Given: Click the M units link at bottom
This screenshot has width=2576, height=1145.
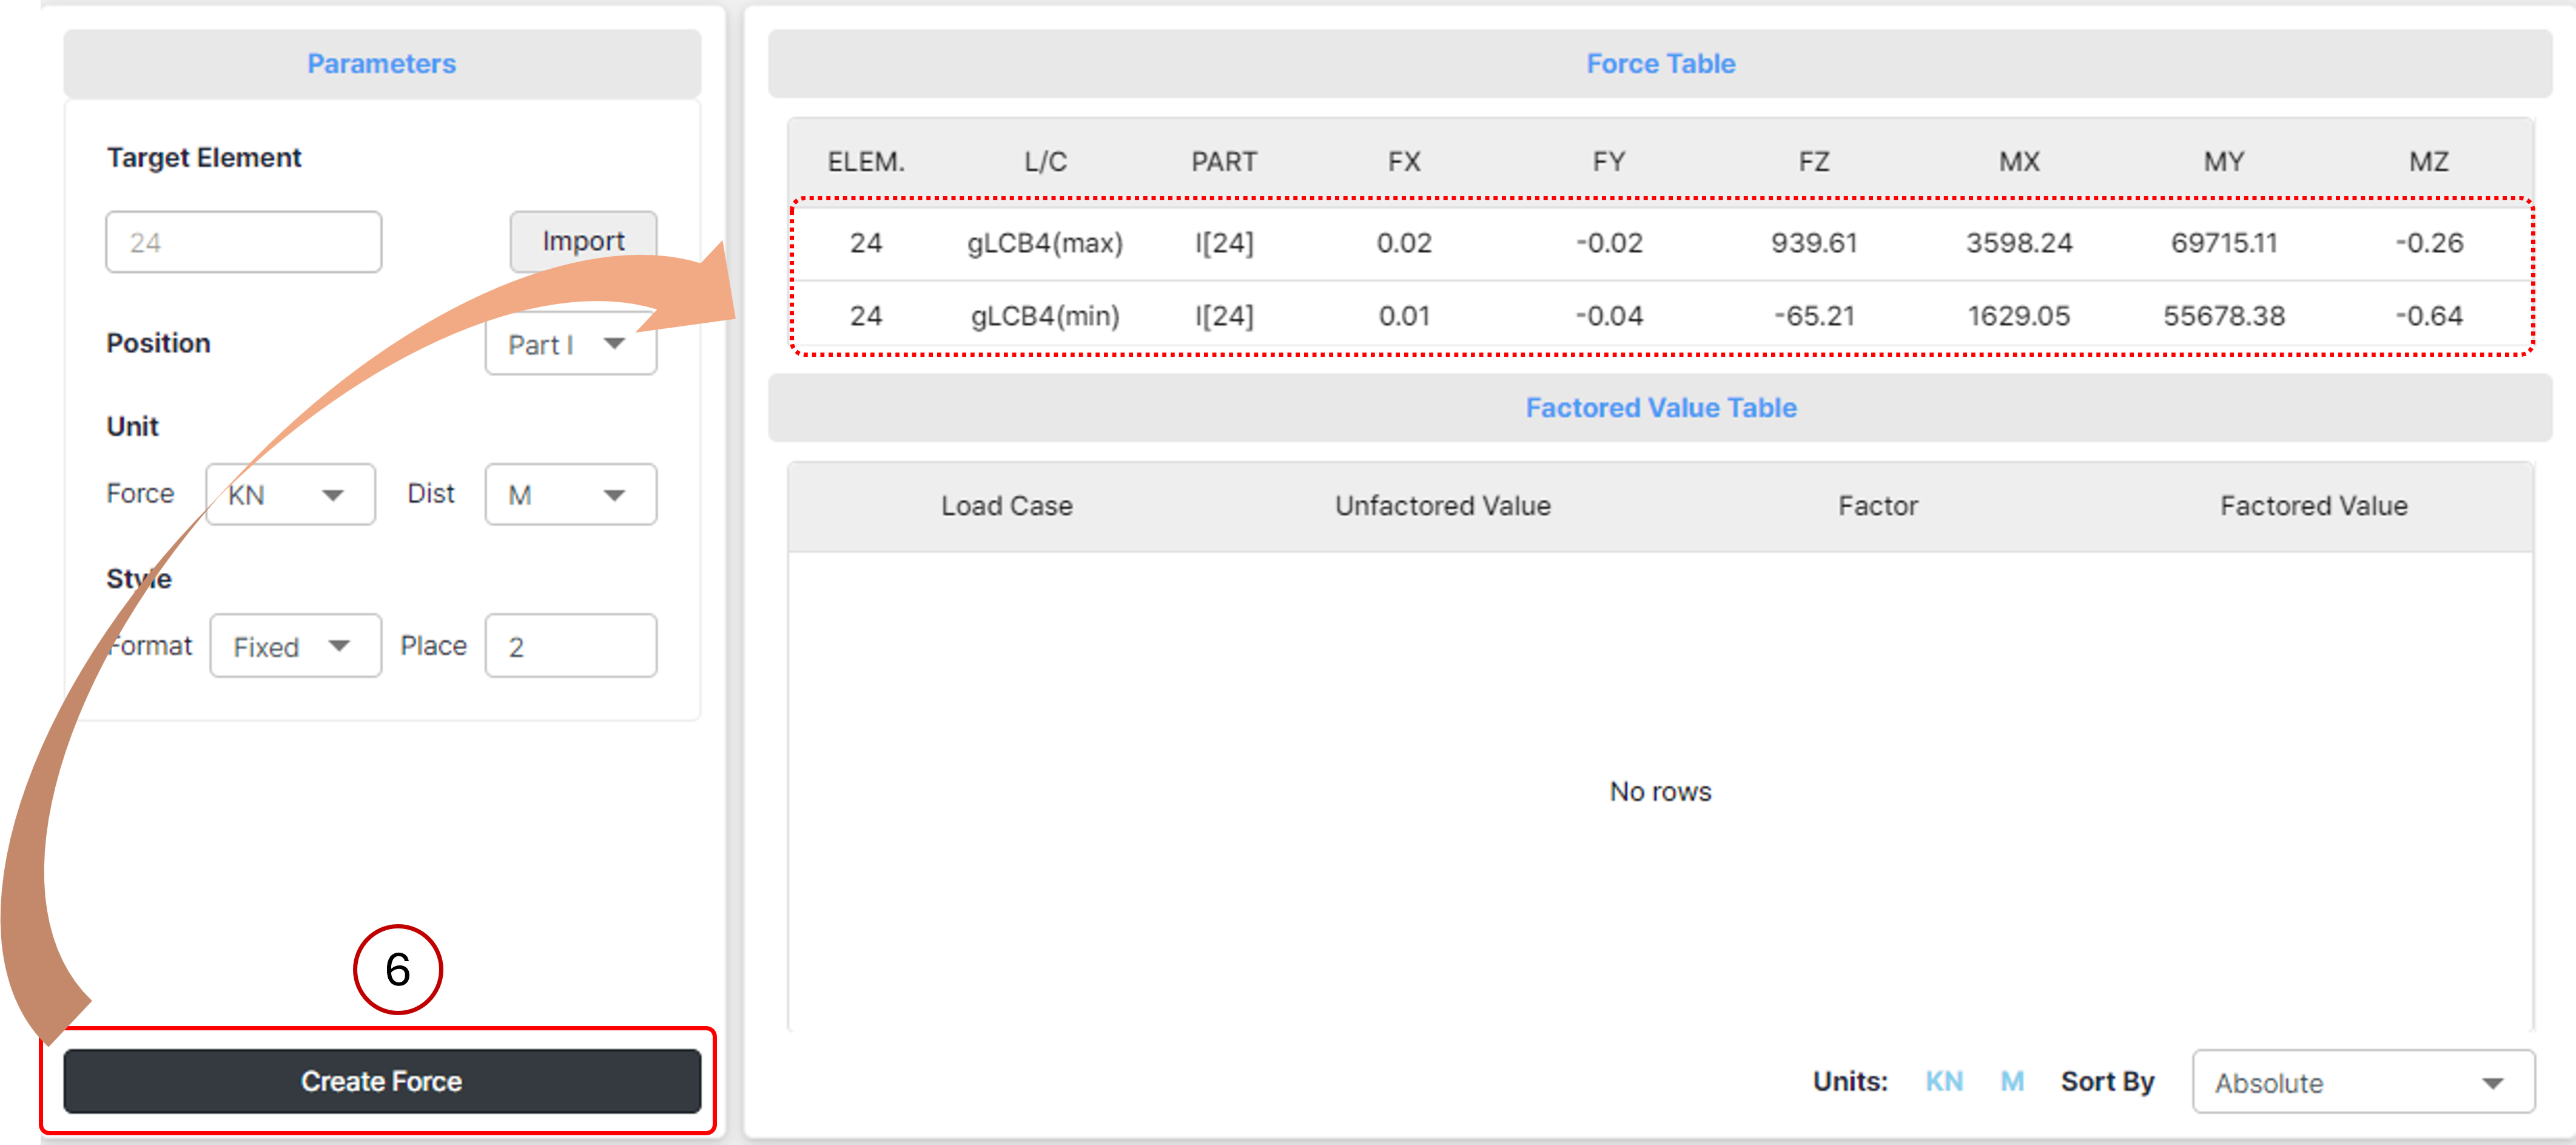Looking at the screenshot, I should tap(2012, 1082).
